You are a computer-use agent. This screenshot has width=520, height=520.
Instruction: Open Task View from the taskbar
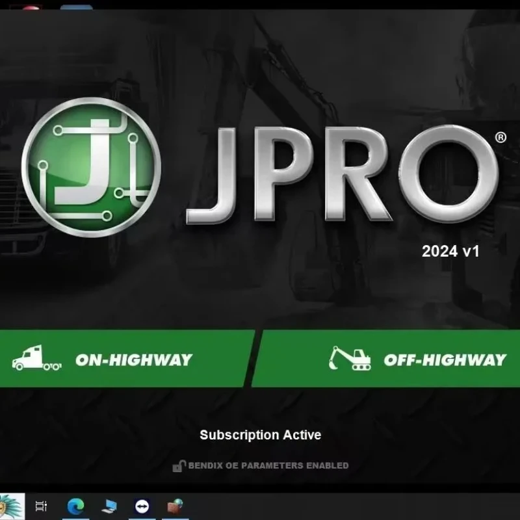pos(41,506)
